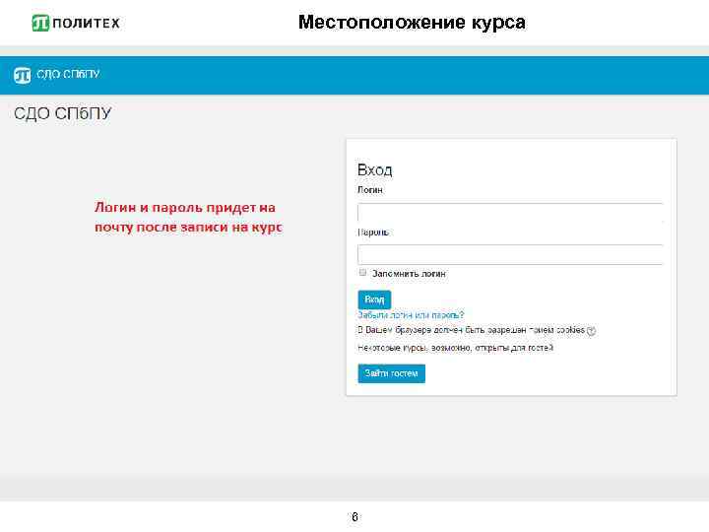The height and width of the screenshot is (532, 709).
Task: Tick the Запомнить логин checkbox
Action: point(362,272)
